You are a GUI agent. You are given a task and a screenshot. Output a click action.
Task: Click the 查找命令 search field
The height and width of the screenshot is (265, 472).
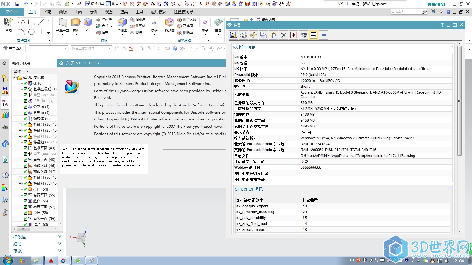point(406,12)
